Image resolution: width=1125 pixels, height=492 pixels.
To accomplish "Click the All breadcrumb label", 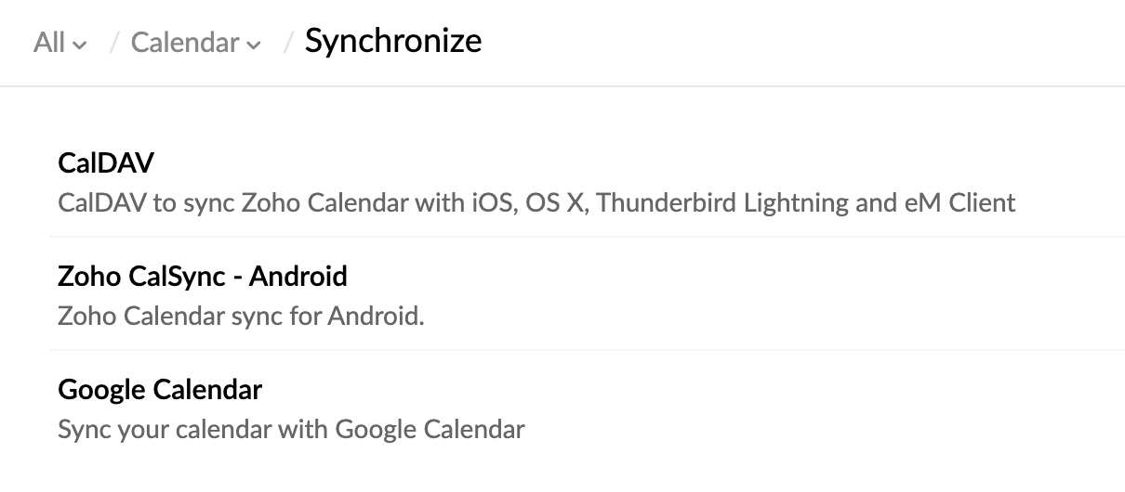I will click(x=49, y=43).
